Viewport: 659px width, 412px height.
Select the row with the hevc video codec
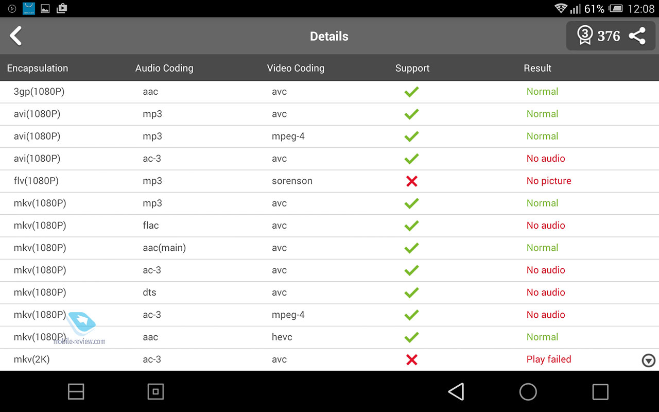(x=329, y=337)
